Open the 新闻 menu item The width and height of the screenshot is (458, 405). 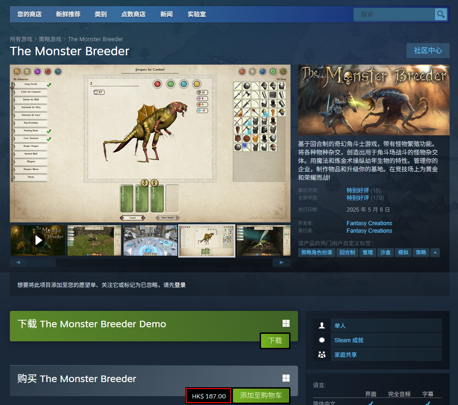pyautogui.click(x=167, y=14)
